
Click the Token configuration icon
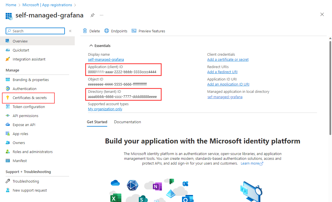coord(8,107)
